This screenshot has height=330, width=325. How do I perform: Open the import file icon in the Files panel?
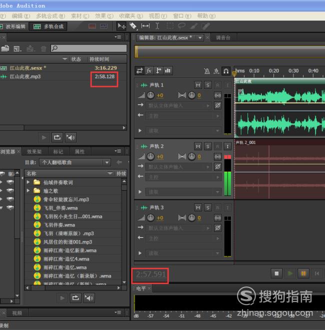5,48
